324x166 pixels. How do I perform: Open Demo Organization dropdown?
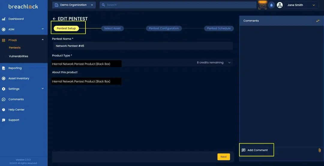tap(74, 5)
